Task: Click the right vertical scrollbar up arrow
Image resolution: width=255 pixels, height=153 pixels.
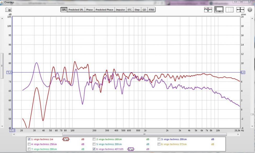Action: coord(252,19)
